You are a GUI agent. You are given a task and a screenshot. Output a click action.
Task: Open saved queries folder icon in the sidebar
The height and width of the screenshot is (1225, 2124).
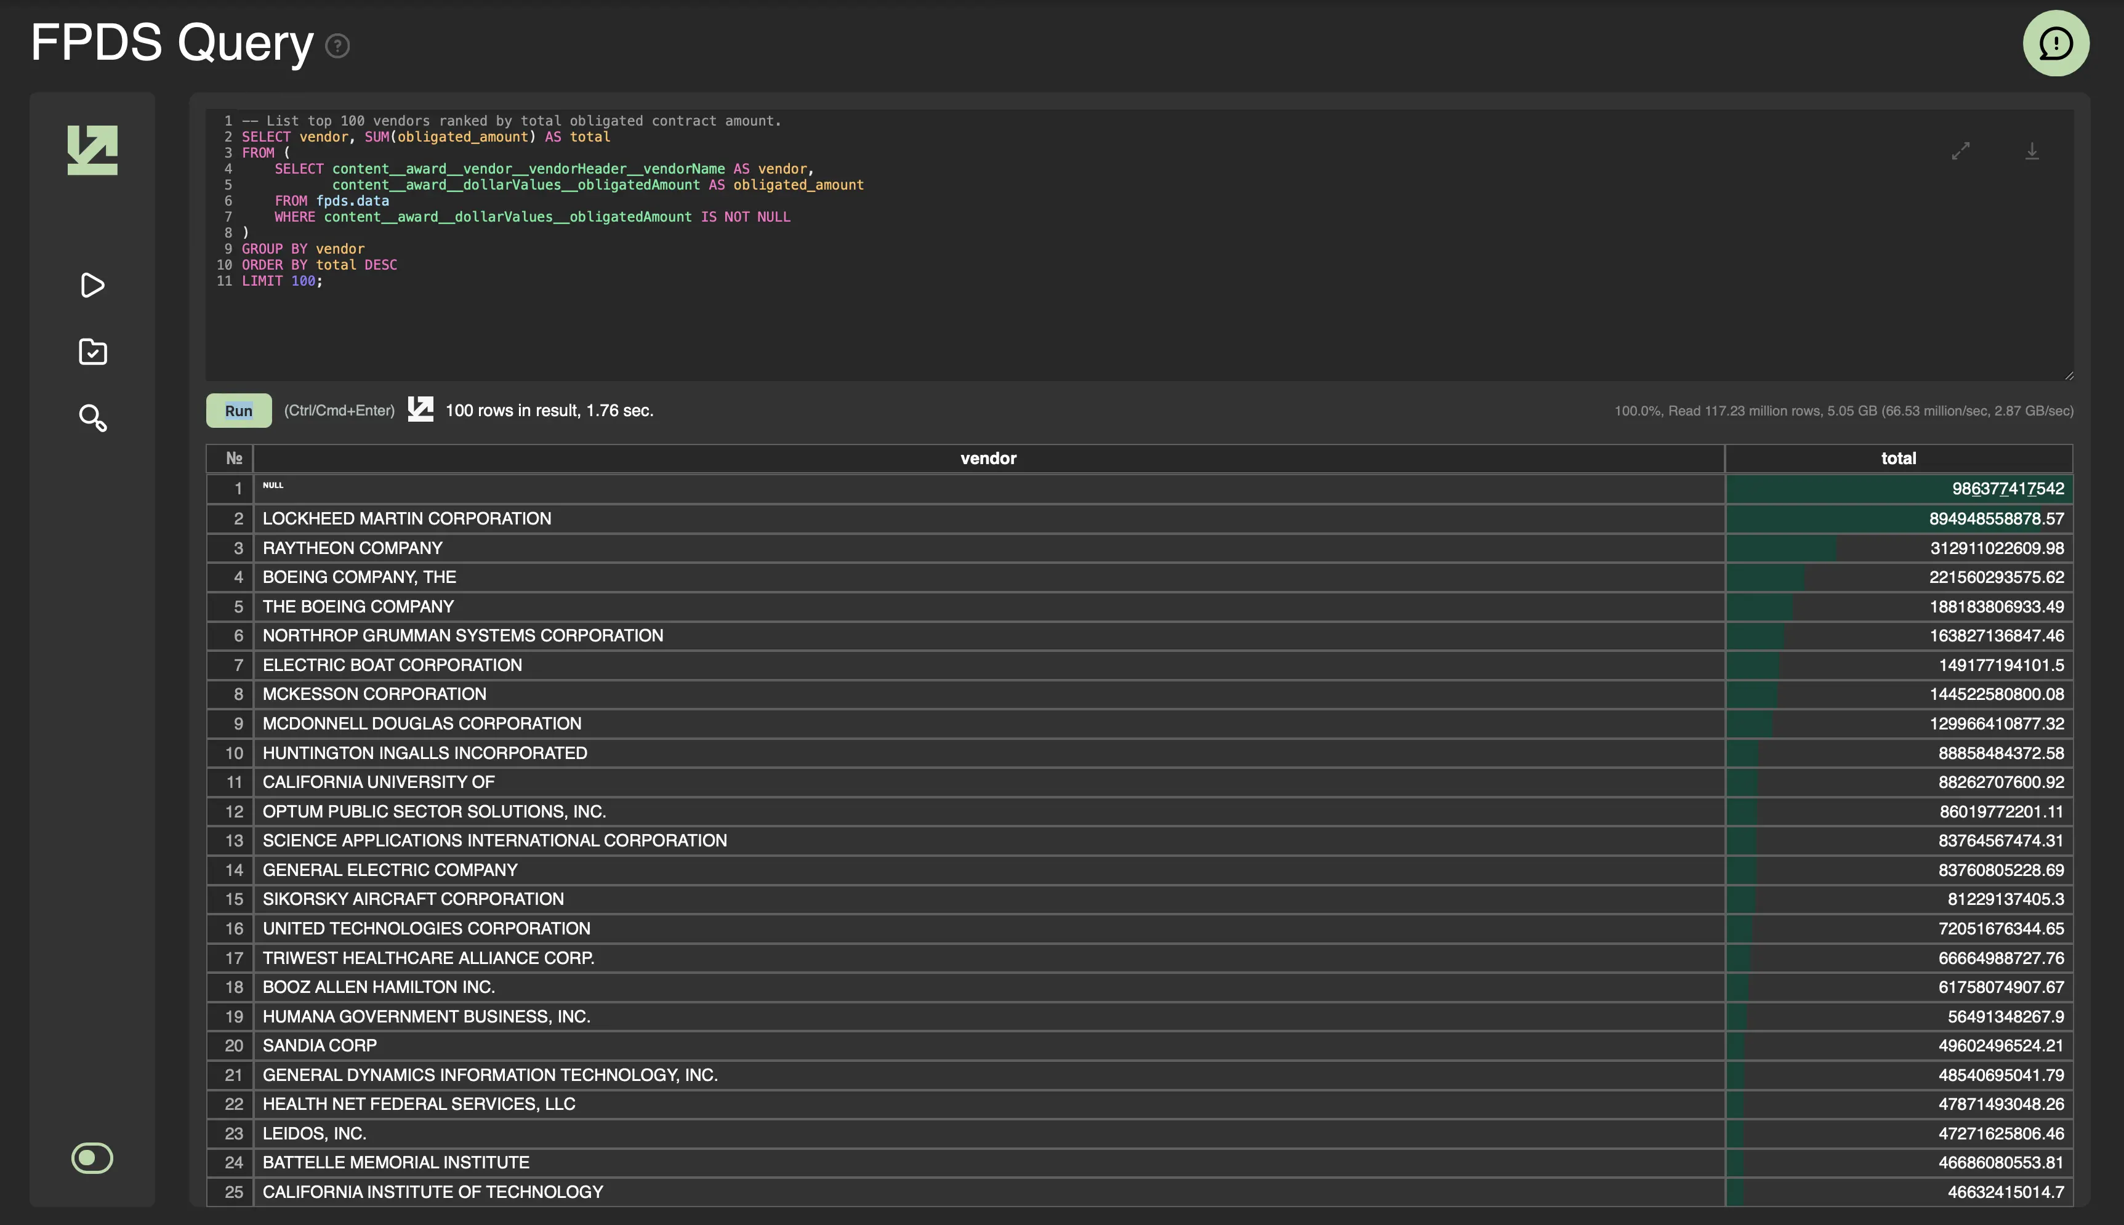pos(92,351)
